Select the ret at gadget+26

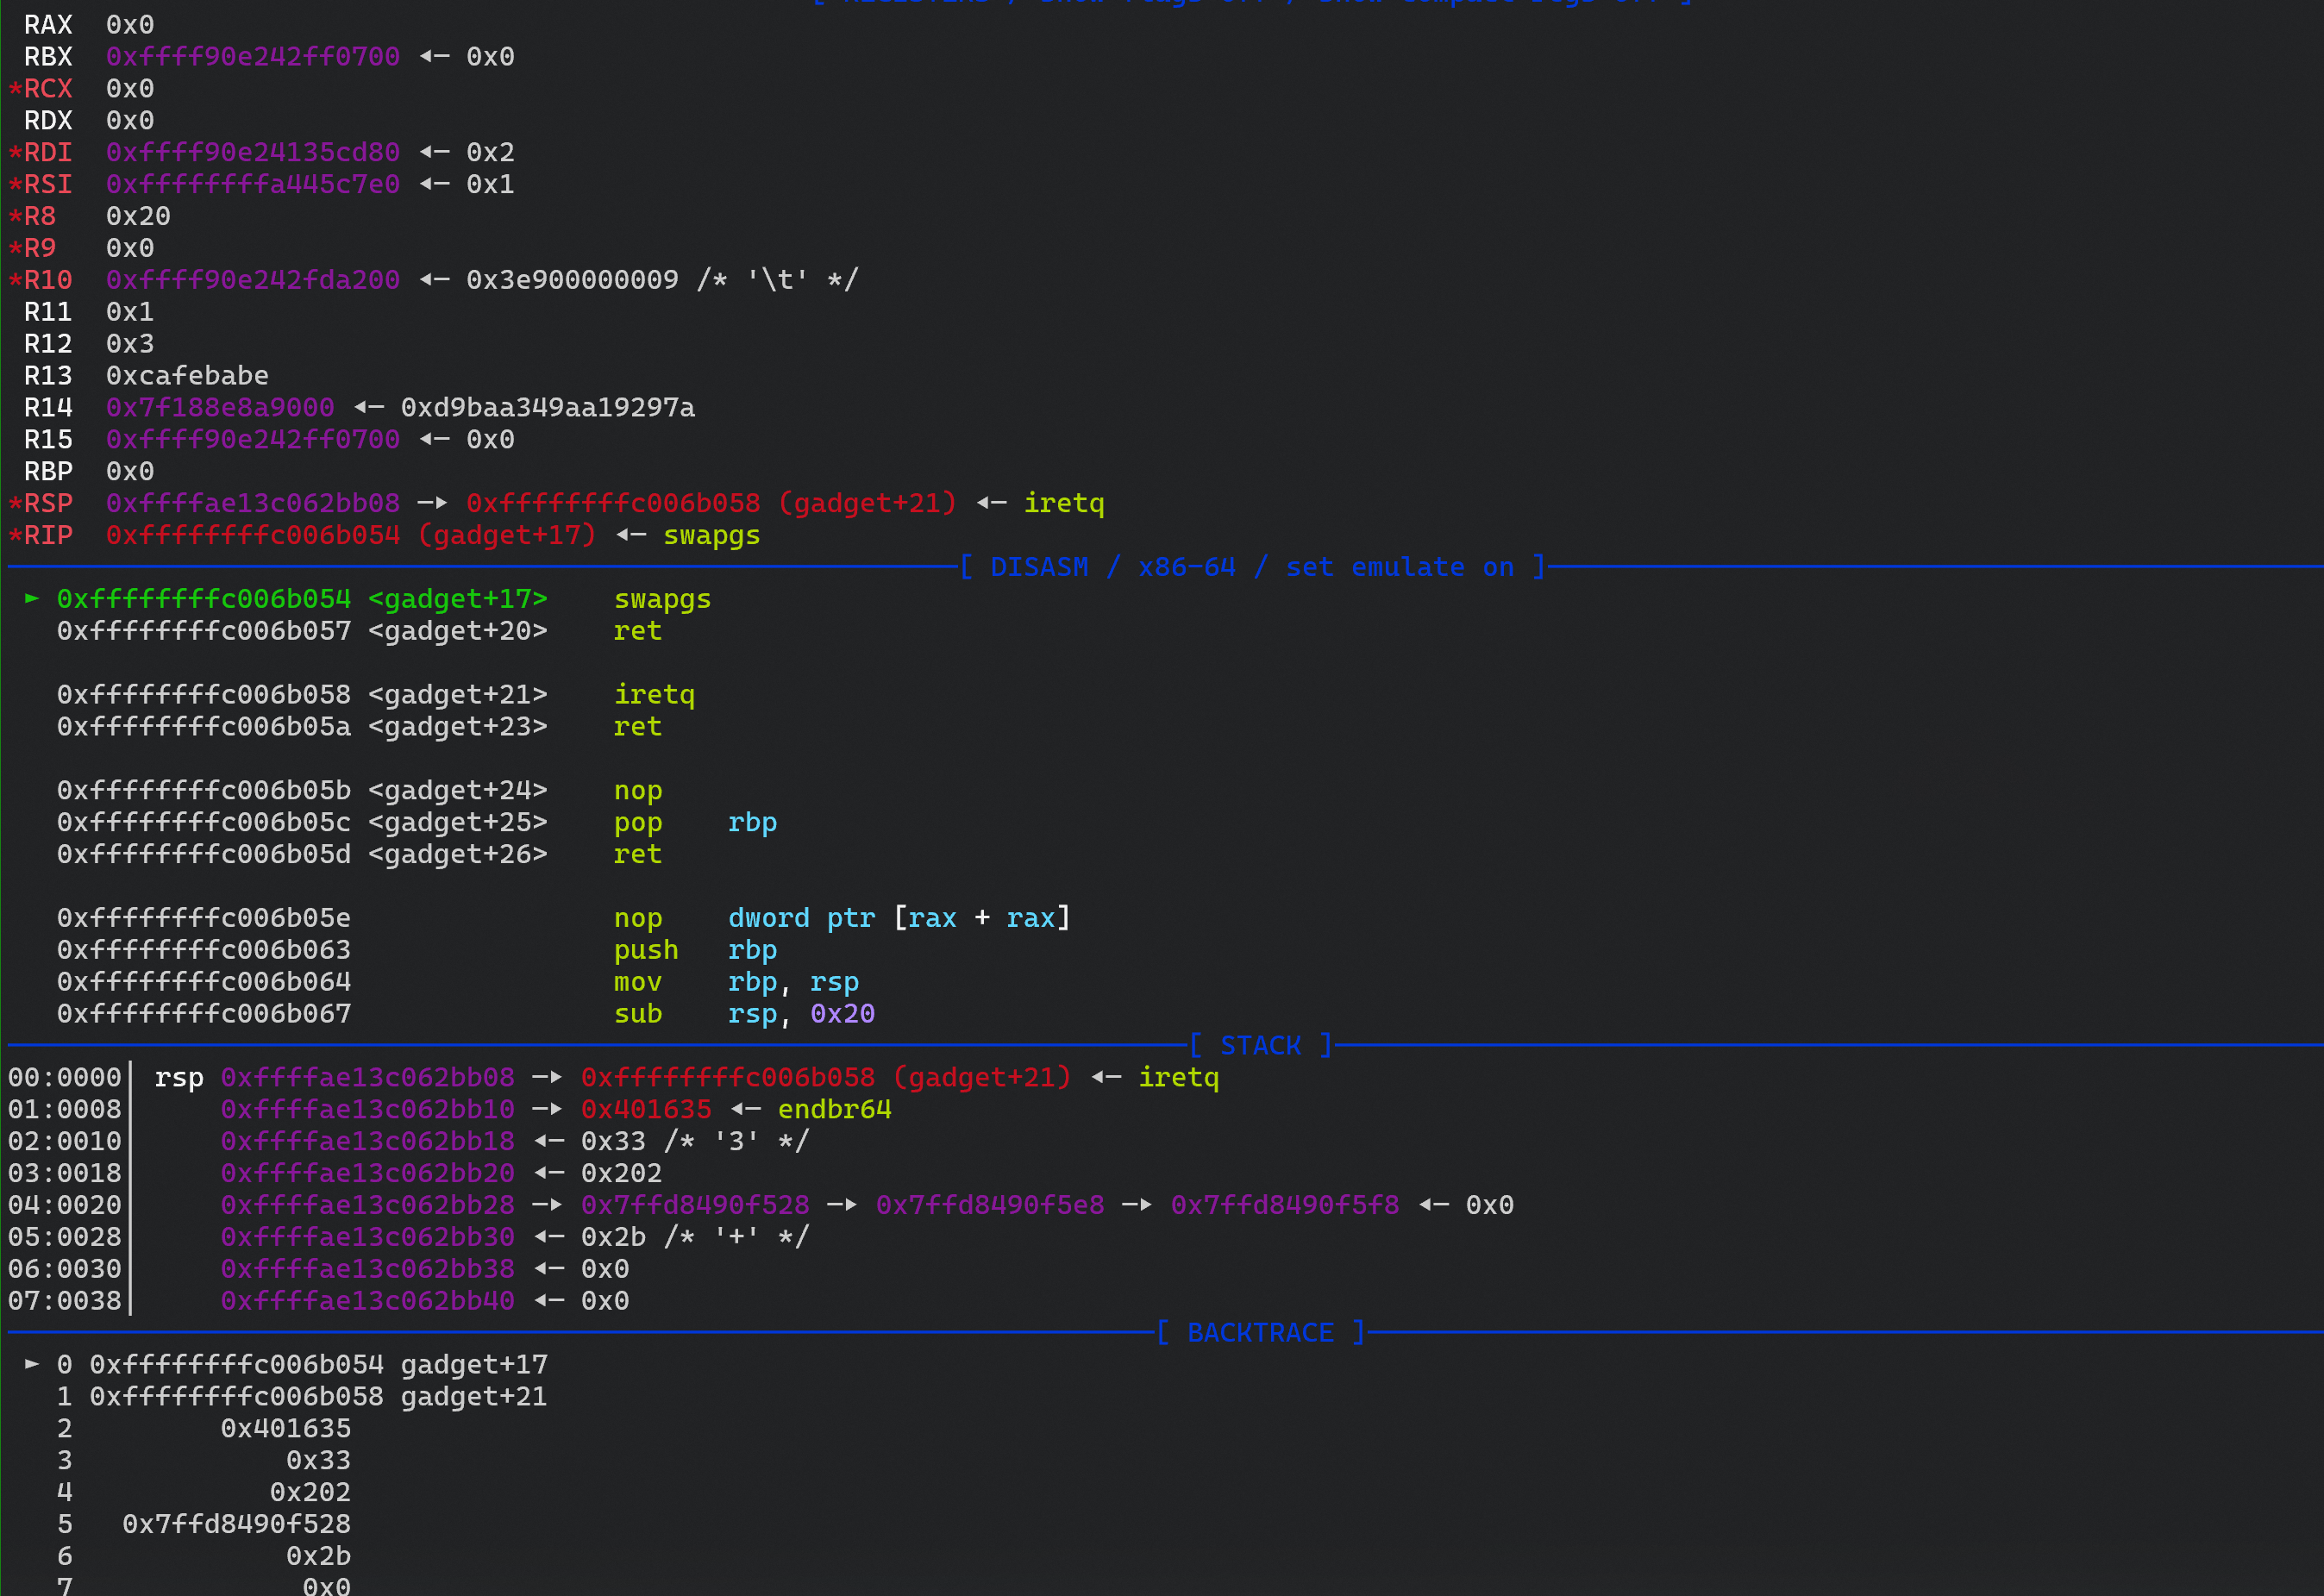click(x=638, y=855)
